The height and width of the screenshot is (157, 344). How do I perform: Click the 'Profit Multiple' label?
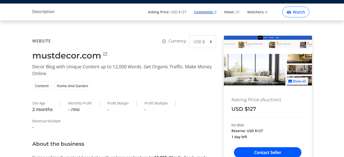(x=156, y=103)
